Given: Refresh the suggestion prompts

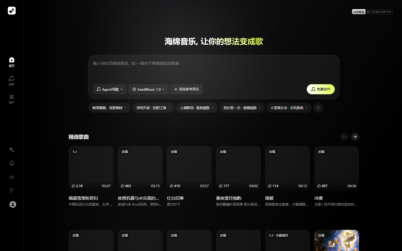Looking at the screenshot, I should coord(318,108).
